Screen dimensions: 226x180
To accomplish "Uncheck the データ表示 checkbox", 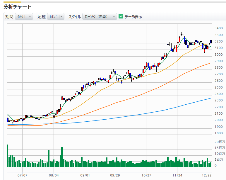I will click(x=121, y=17).
